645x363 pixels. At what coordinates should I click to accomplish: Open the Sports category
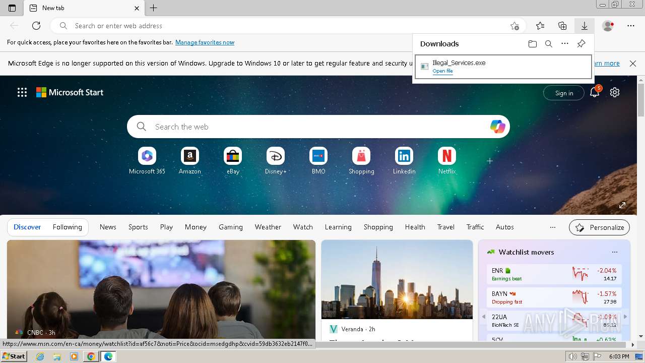138,227
